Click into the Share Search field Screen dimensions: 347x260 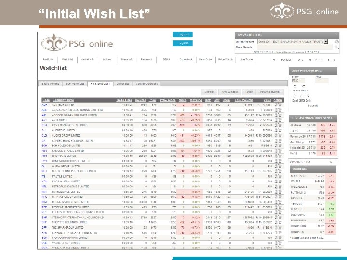(295, 47)
